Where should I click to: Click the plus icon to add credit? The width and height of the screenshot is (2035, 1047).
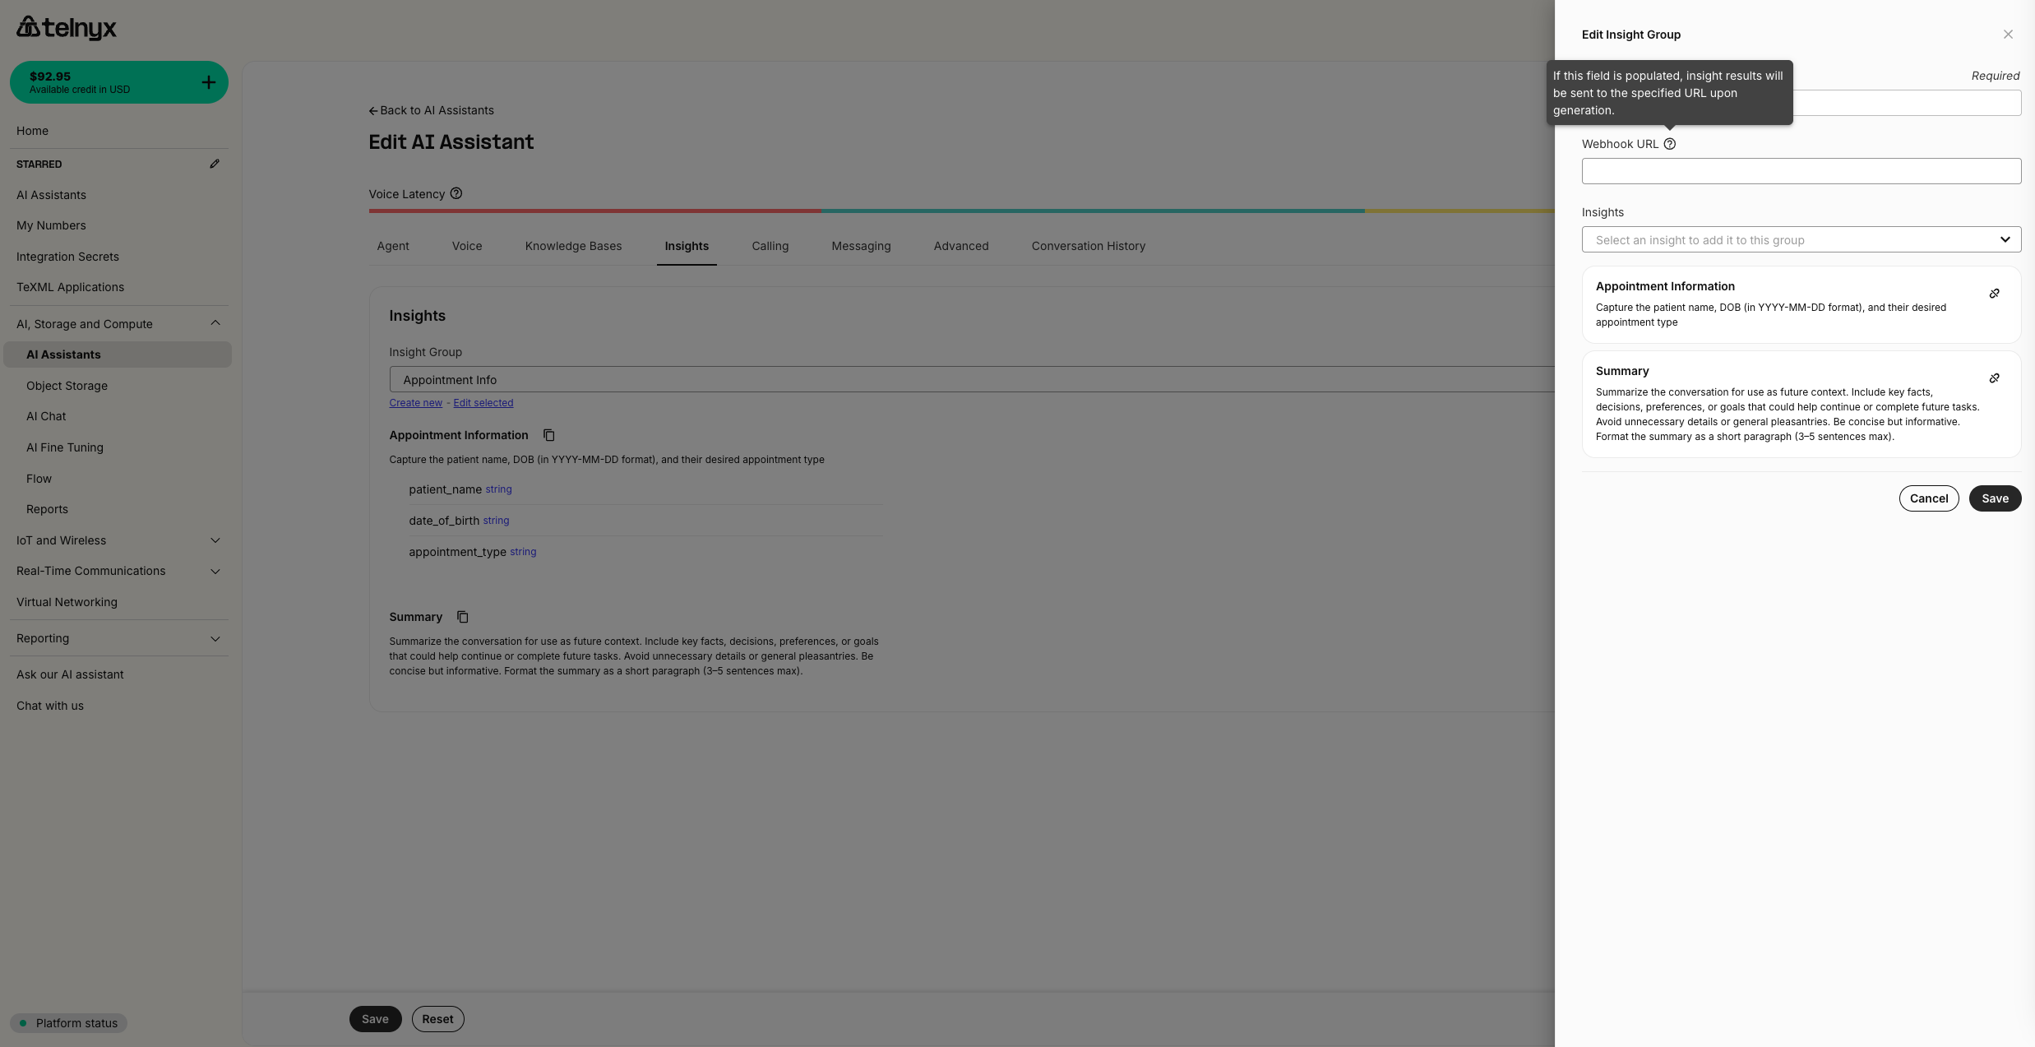pyautogui.click(x=209, y=82)
